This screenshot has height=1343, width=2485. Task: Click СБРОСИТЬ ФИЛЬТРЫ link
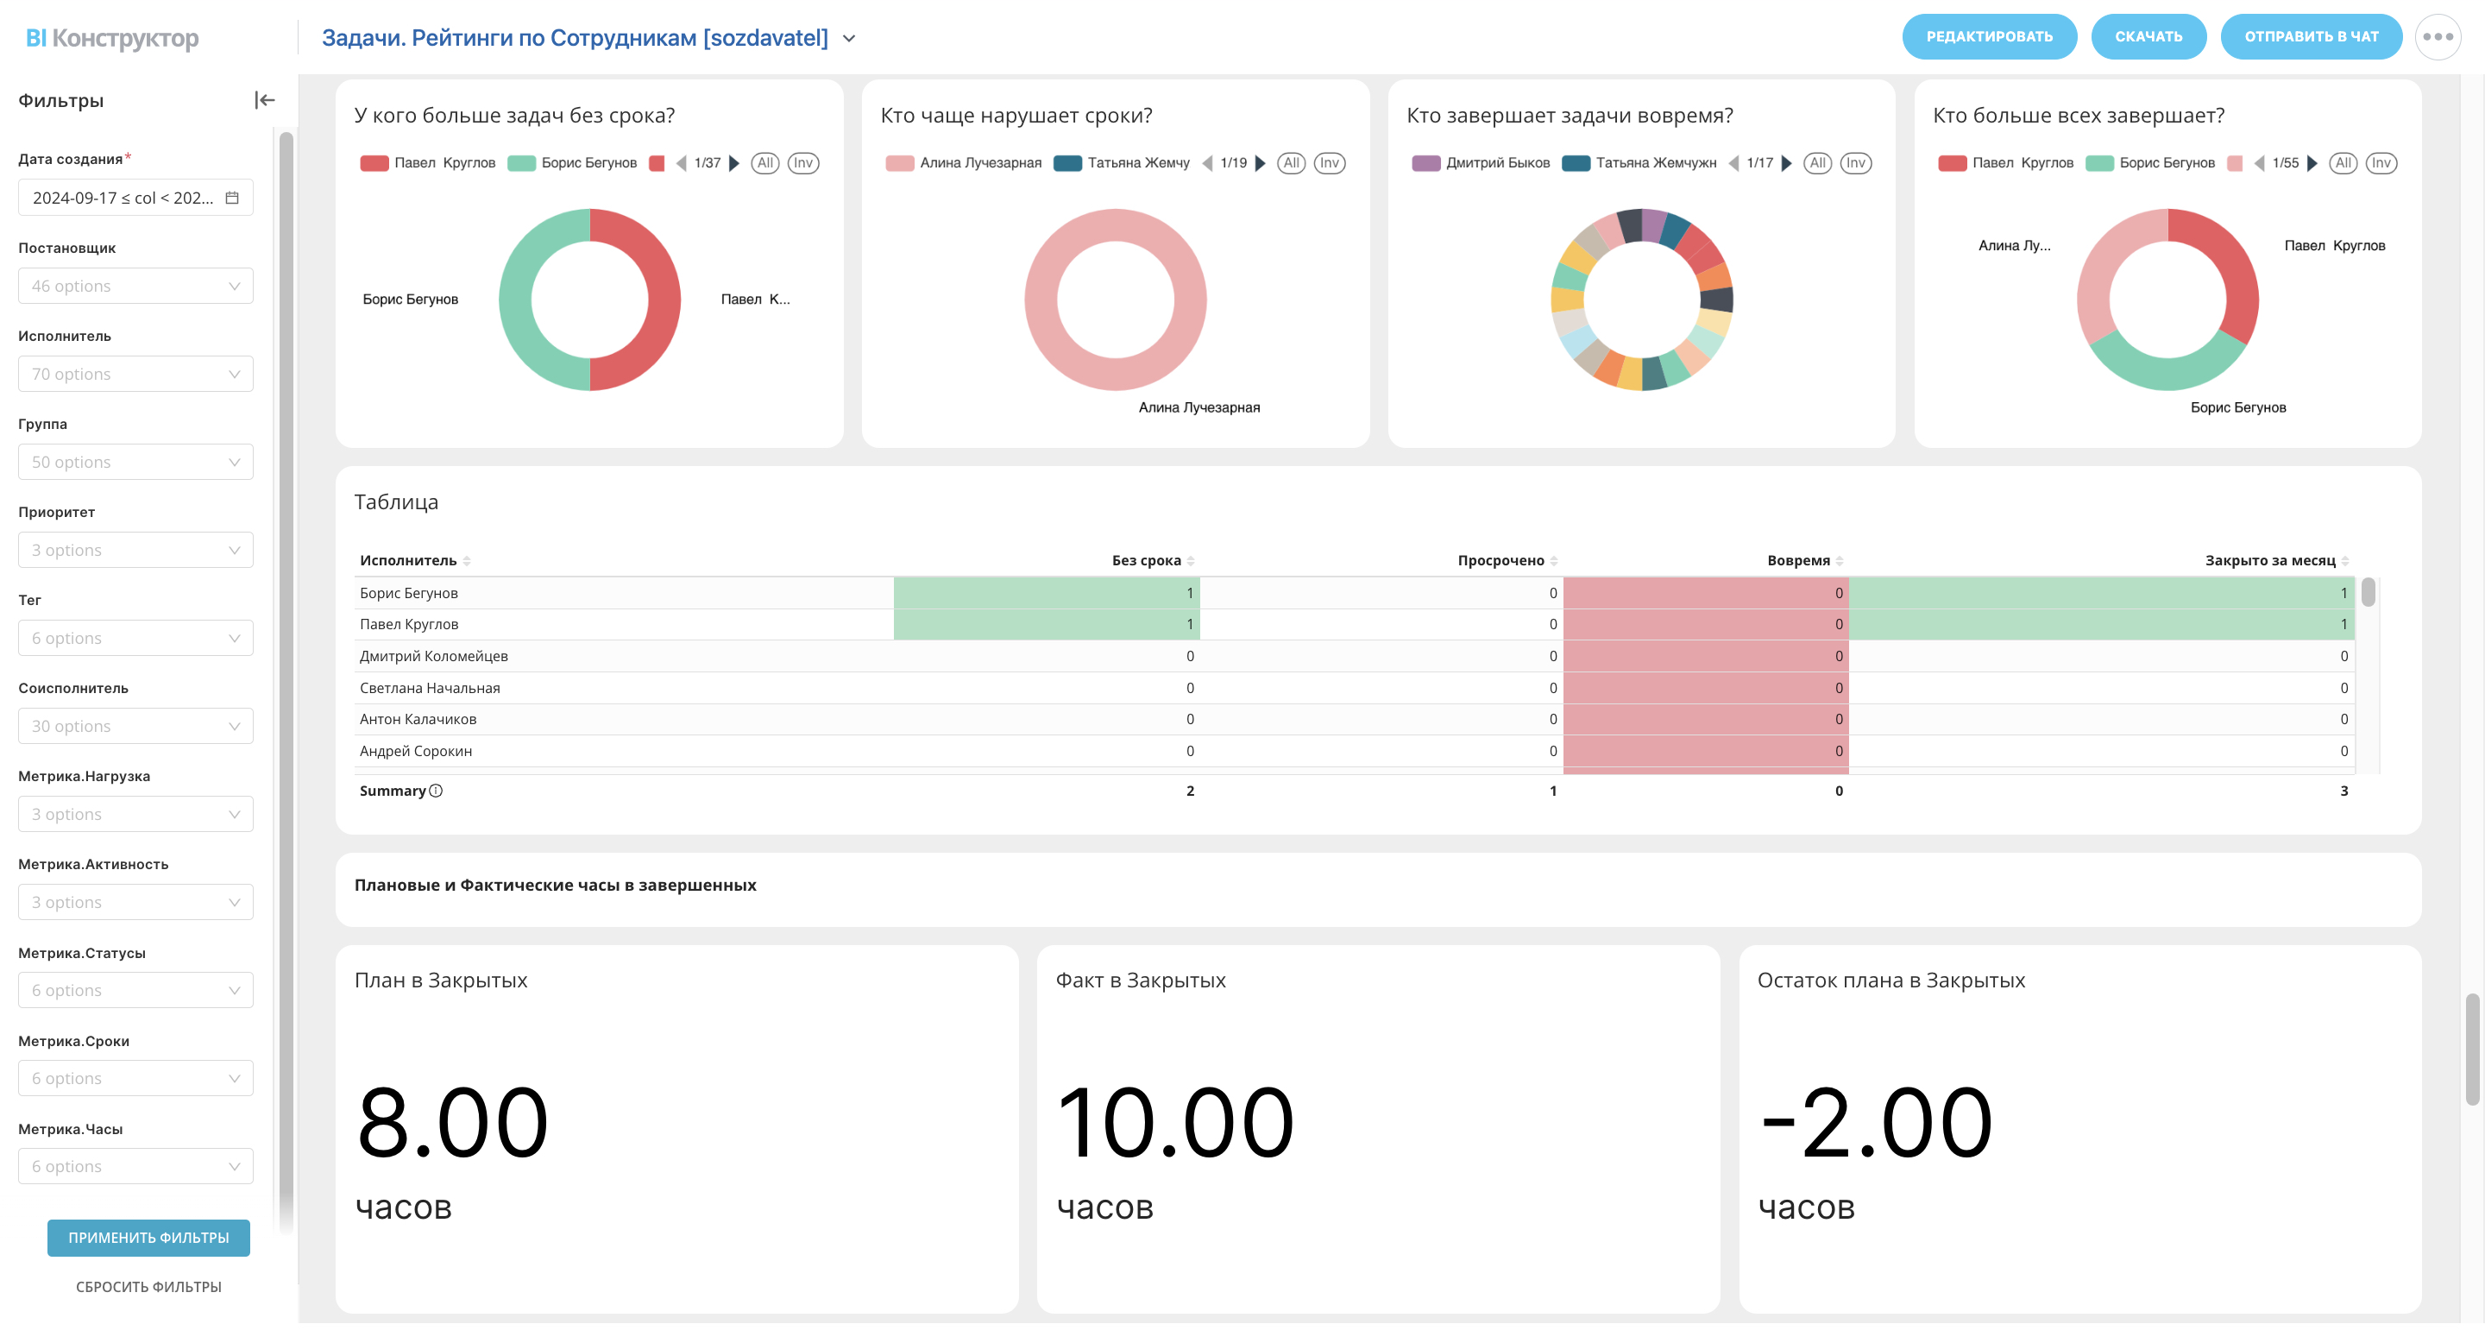click(x=148, y=1286)
